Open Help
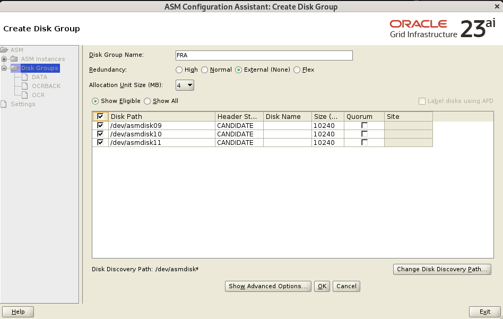 (18, 312)
